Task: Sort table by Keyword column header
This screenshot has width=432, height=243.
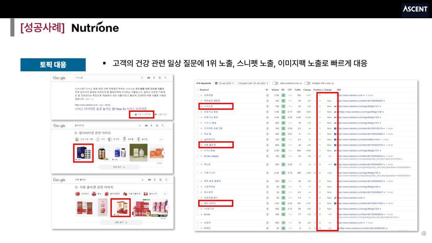Action: coord(204,90)
